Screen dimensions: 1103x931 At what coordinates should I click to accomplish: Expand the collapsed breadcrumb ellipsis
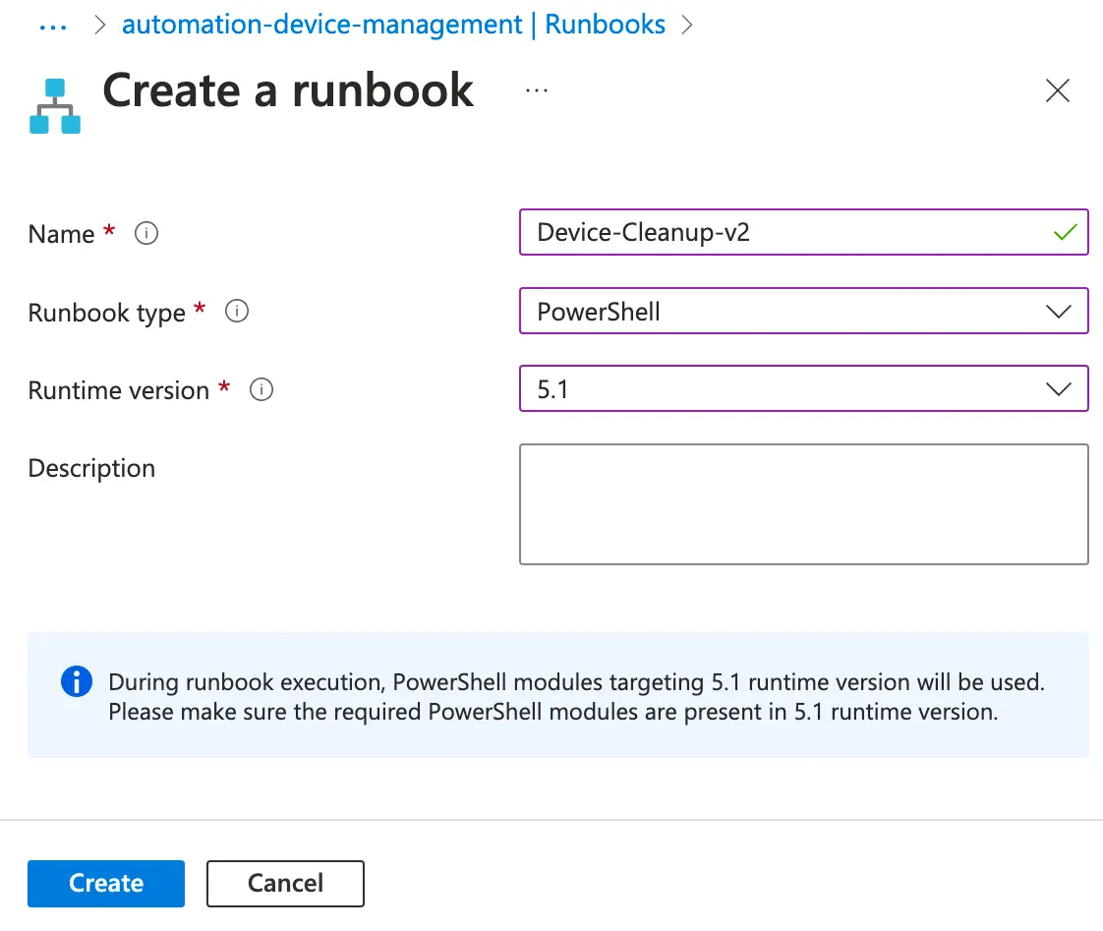point(52,26)
